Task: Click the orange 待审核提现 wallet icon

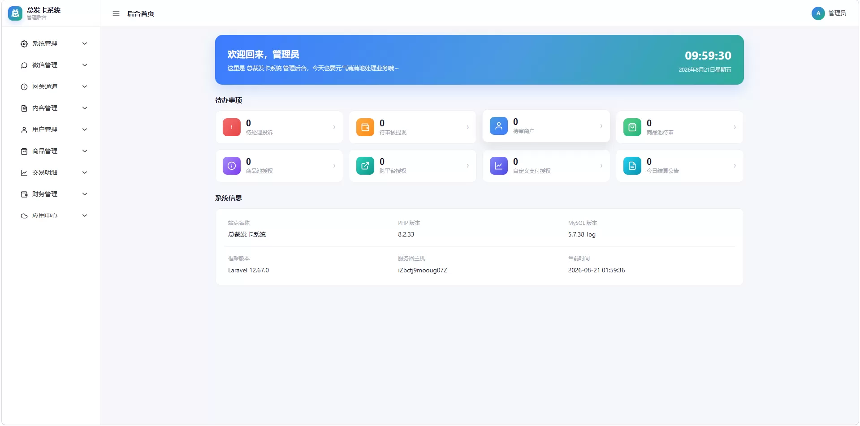Action: point(365,127)
